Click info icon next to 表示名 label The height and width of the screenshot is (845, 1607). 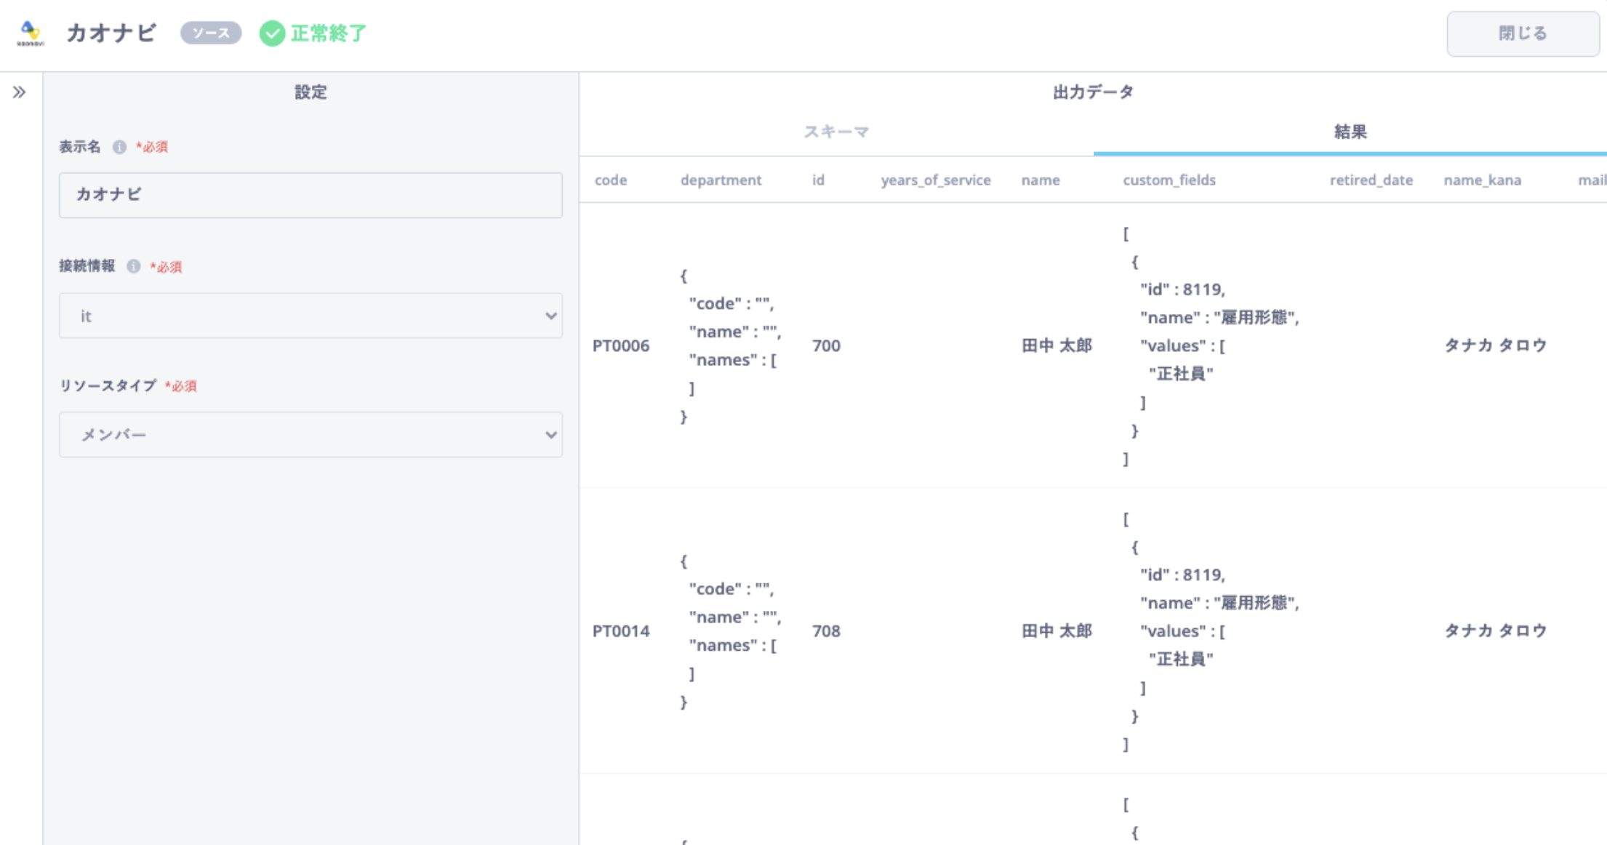click(x=119, y=147)
